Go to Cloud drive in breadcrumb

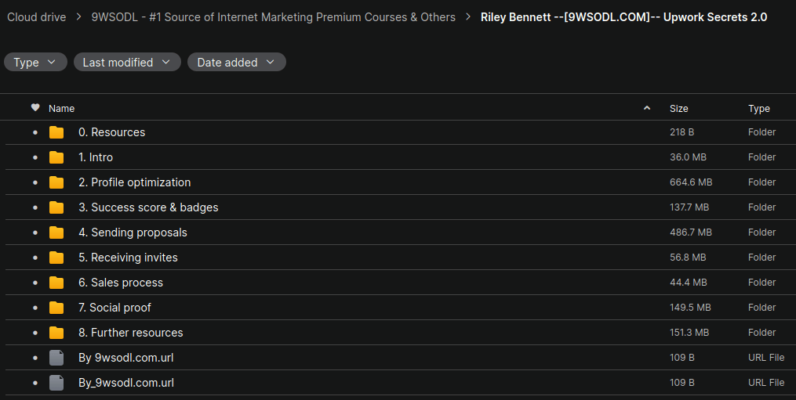click(37, 17)
